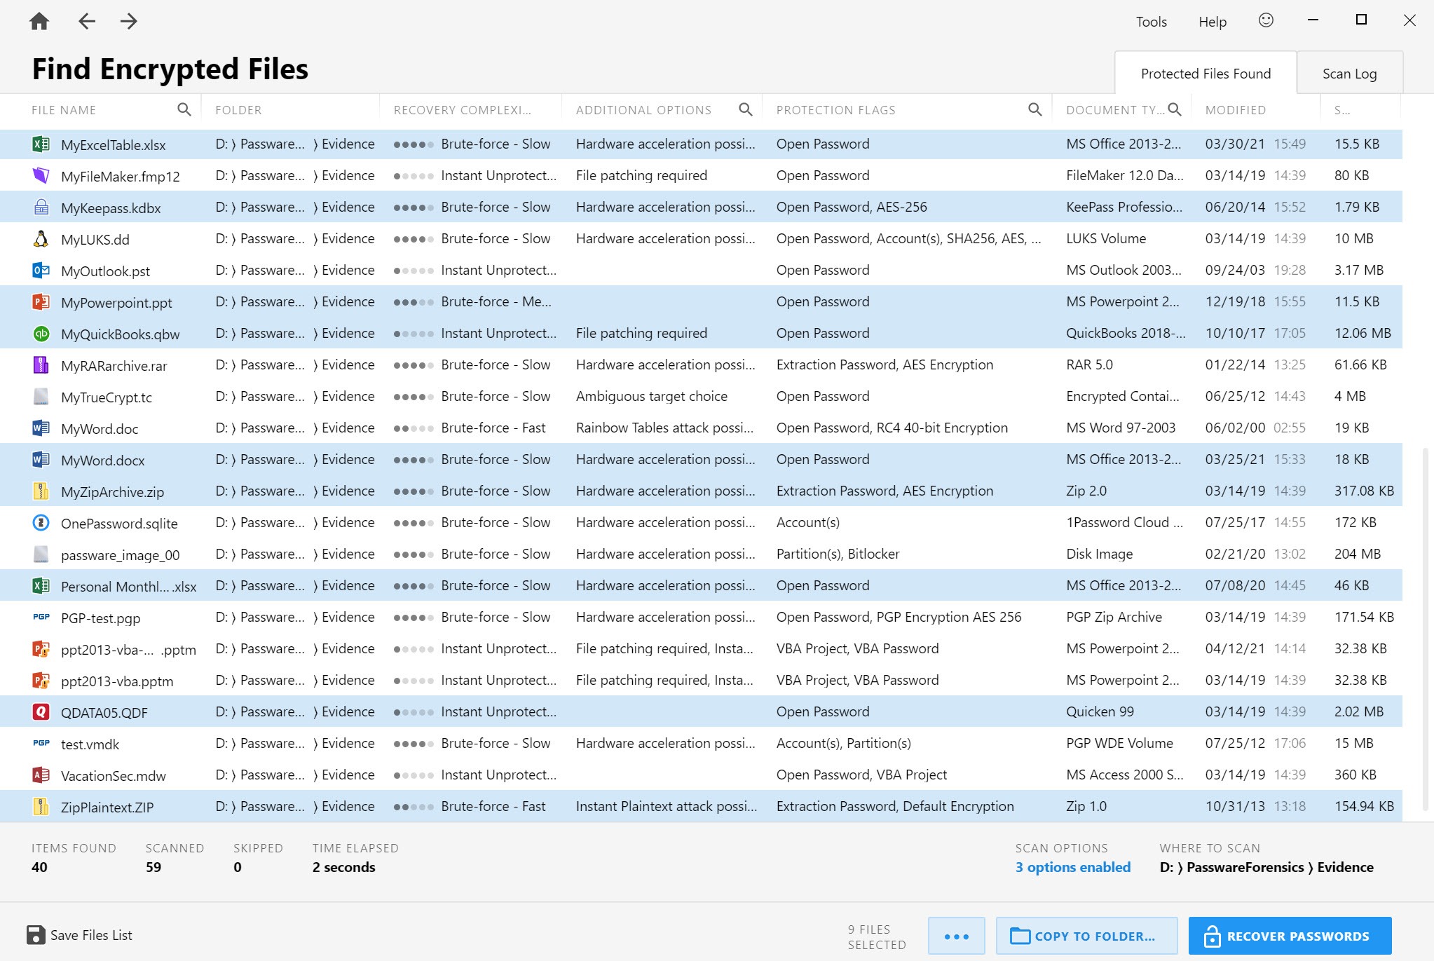Click 'Rainbow Tables attack possi...' cell
Image resolution: width=1434 pixels, height=961 pixels.
pos(664,428)
